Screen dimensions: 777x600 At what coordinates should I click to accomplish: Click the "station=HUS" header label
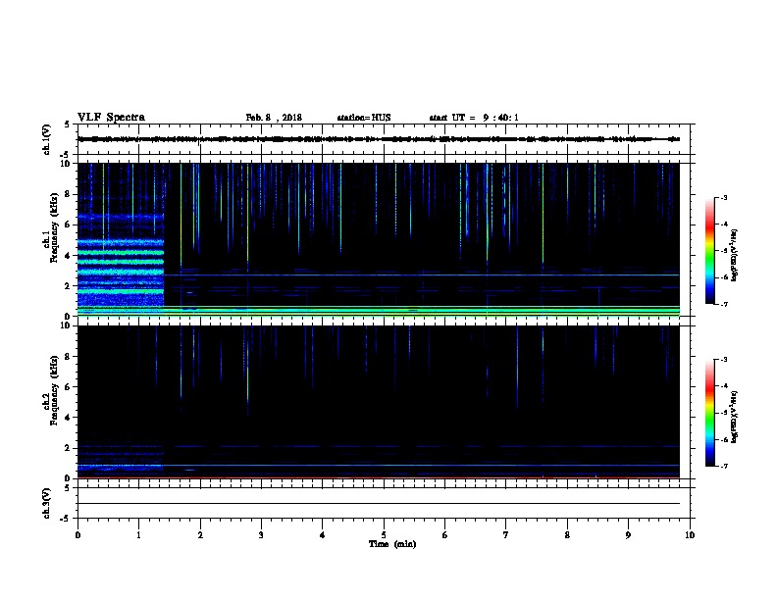click(364, 118)
